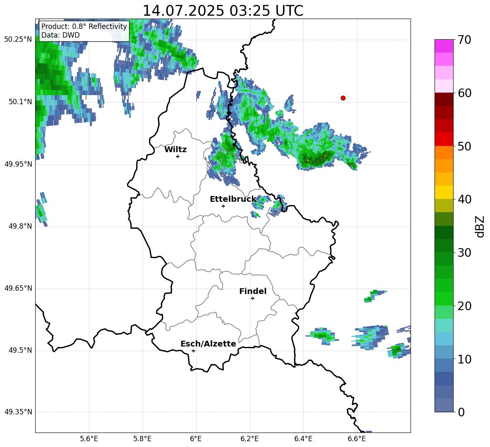Click the colorbar value 10

(465, 359)
